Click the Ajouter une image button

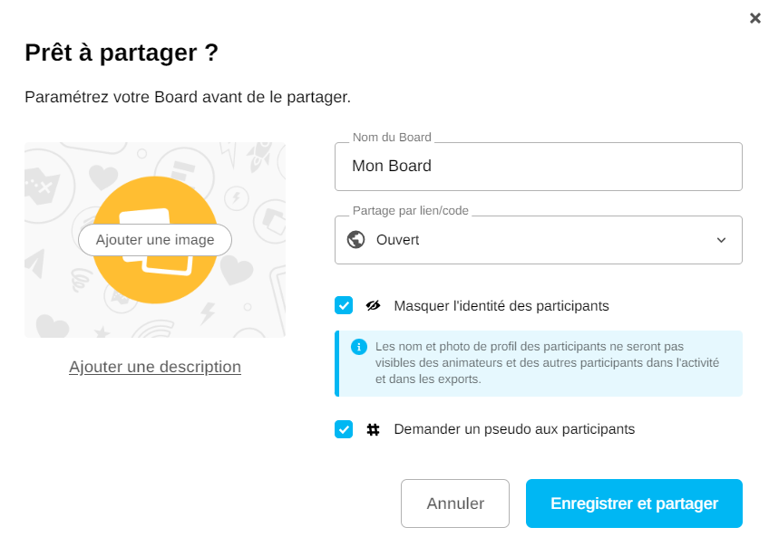155,240
